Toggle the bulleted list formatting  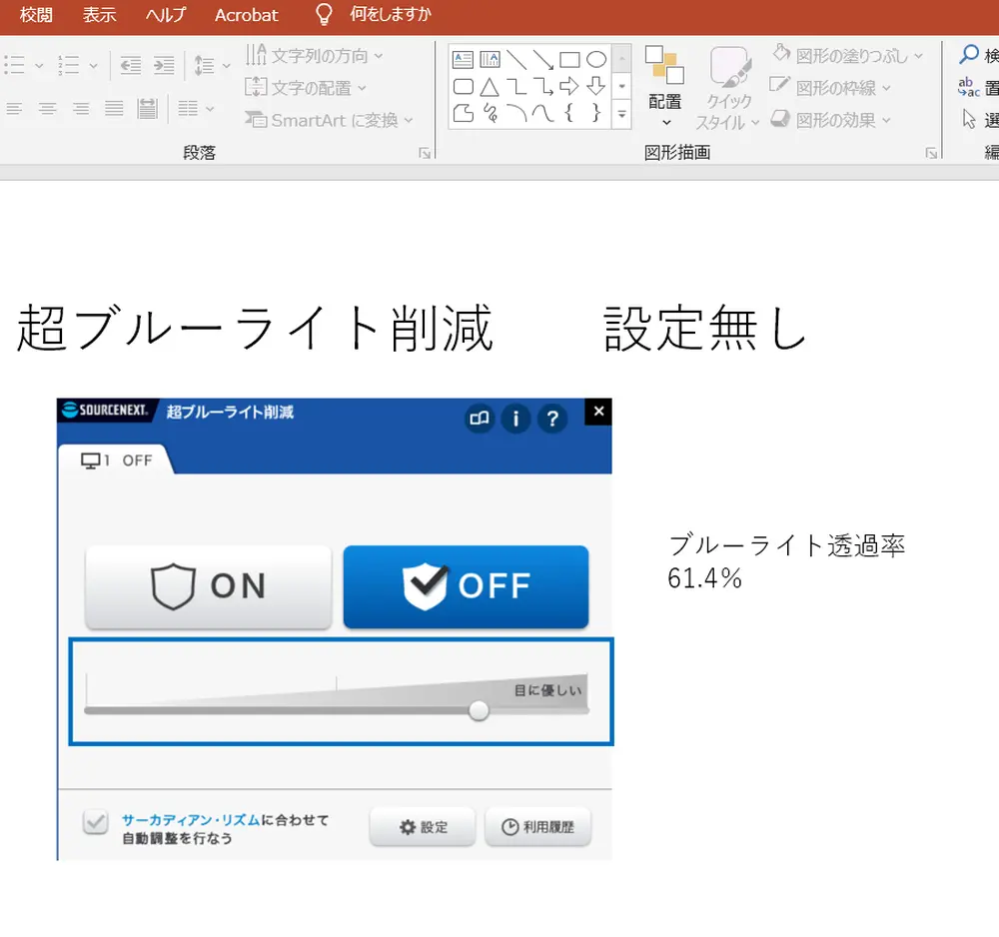(14, 64)
